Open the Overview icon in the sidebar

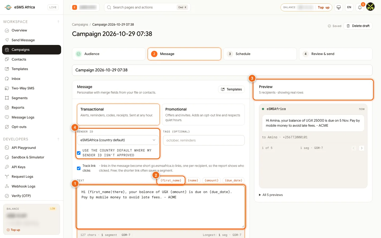point(7,30)
